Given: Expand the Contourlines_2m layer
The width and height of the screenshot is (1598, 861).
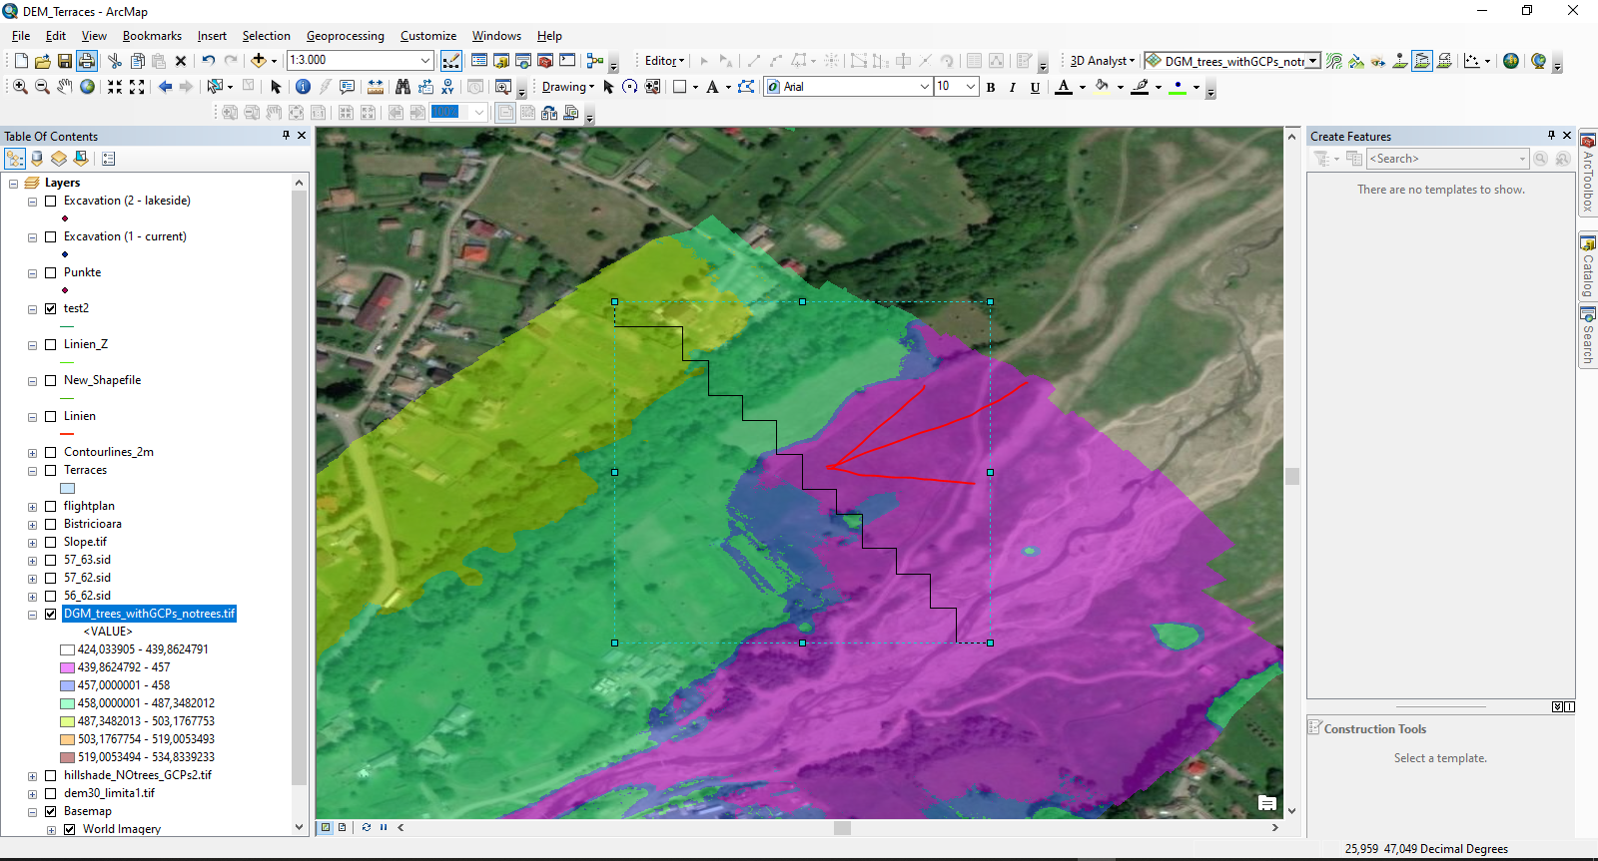Looking at the screenshot, I should (32, 453).
